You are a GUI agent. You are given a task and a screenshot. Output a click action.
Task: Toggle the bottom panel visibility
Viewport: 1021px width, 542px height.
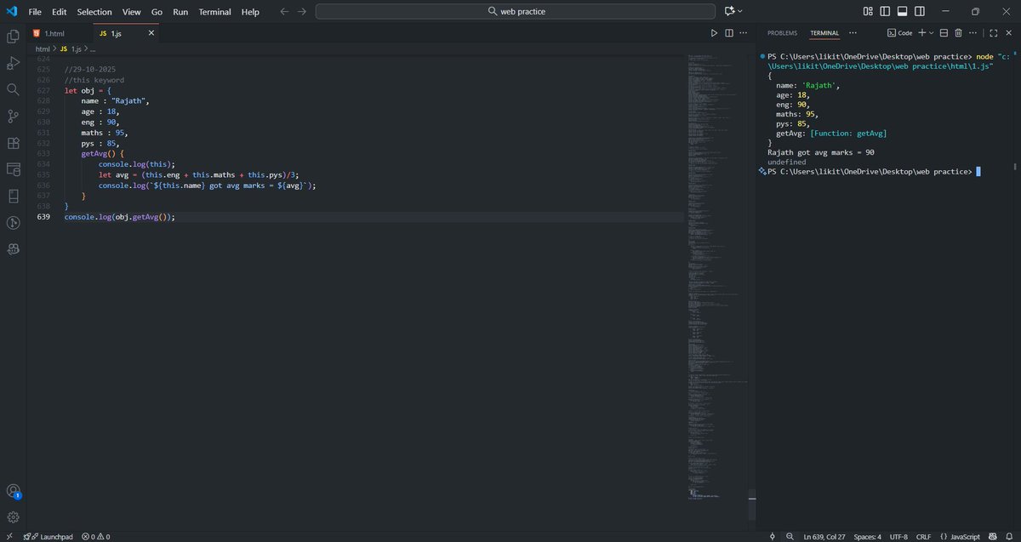point(902,11)
